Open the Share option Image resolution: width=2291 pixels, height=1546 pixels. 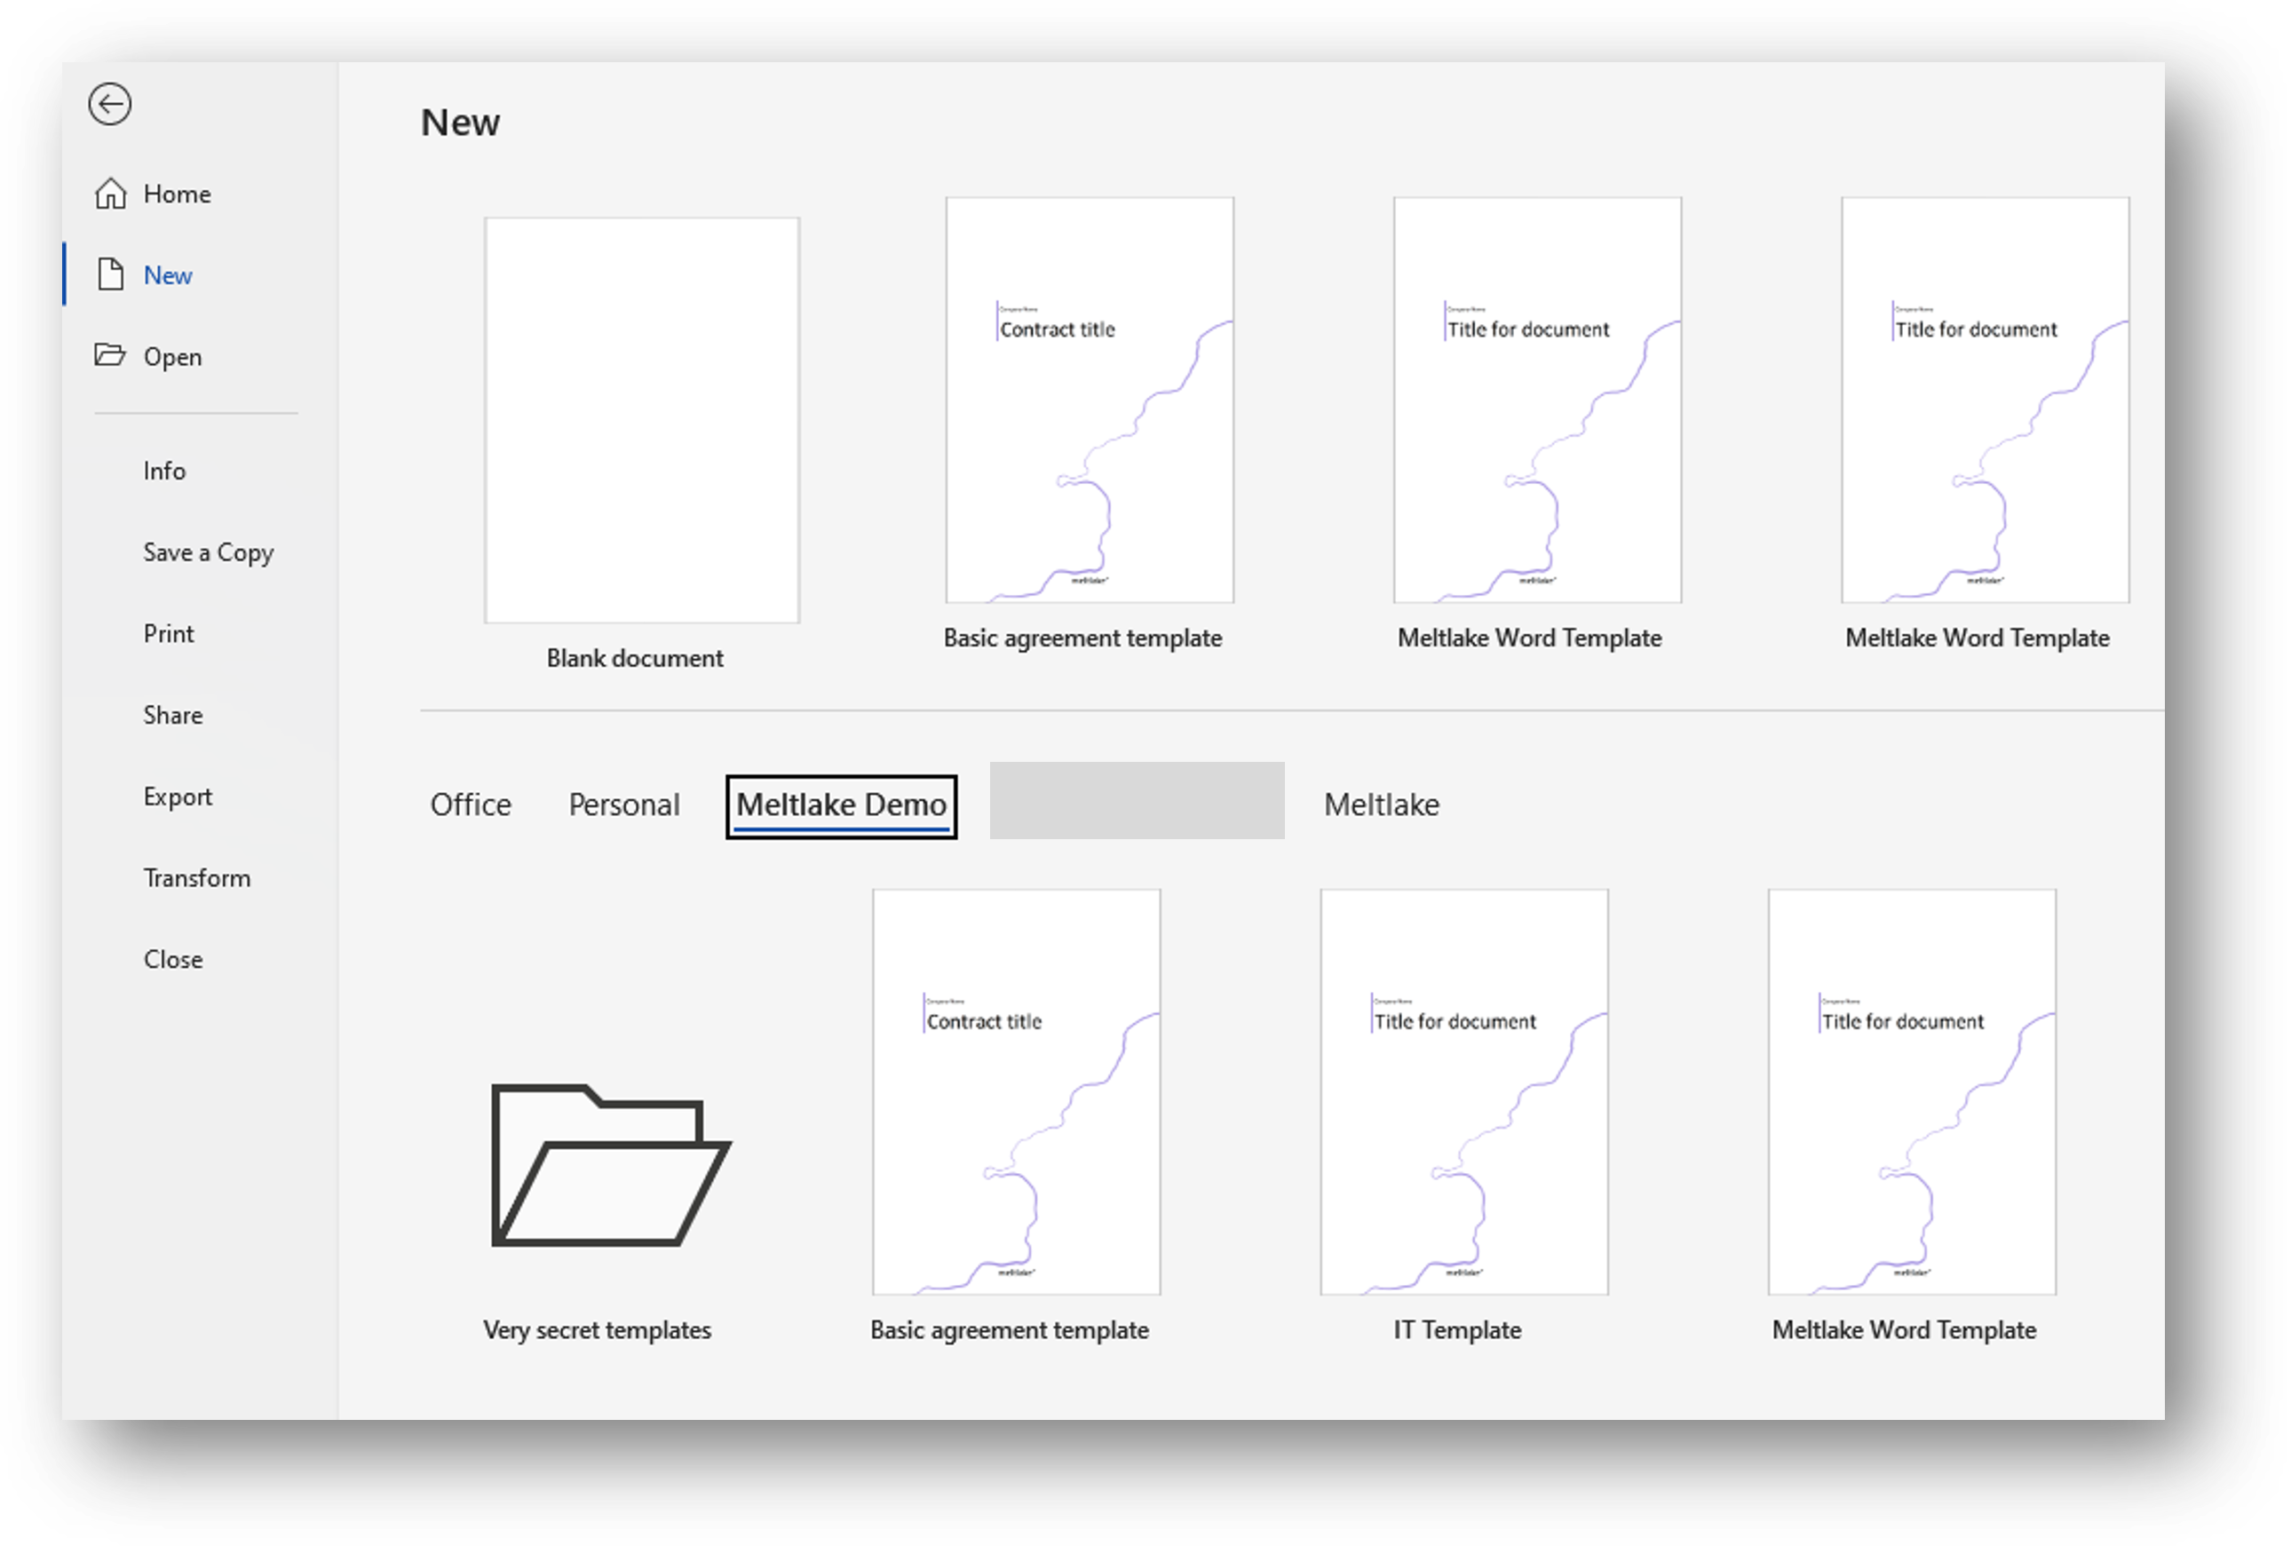click(172, 716)
